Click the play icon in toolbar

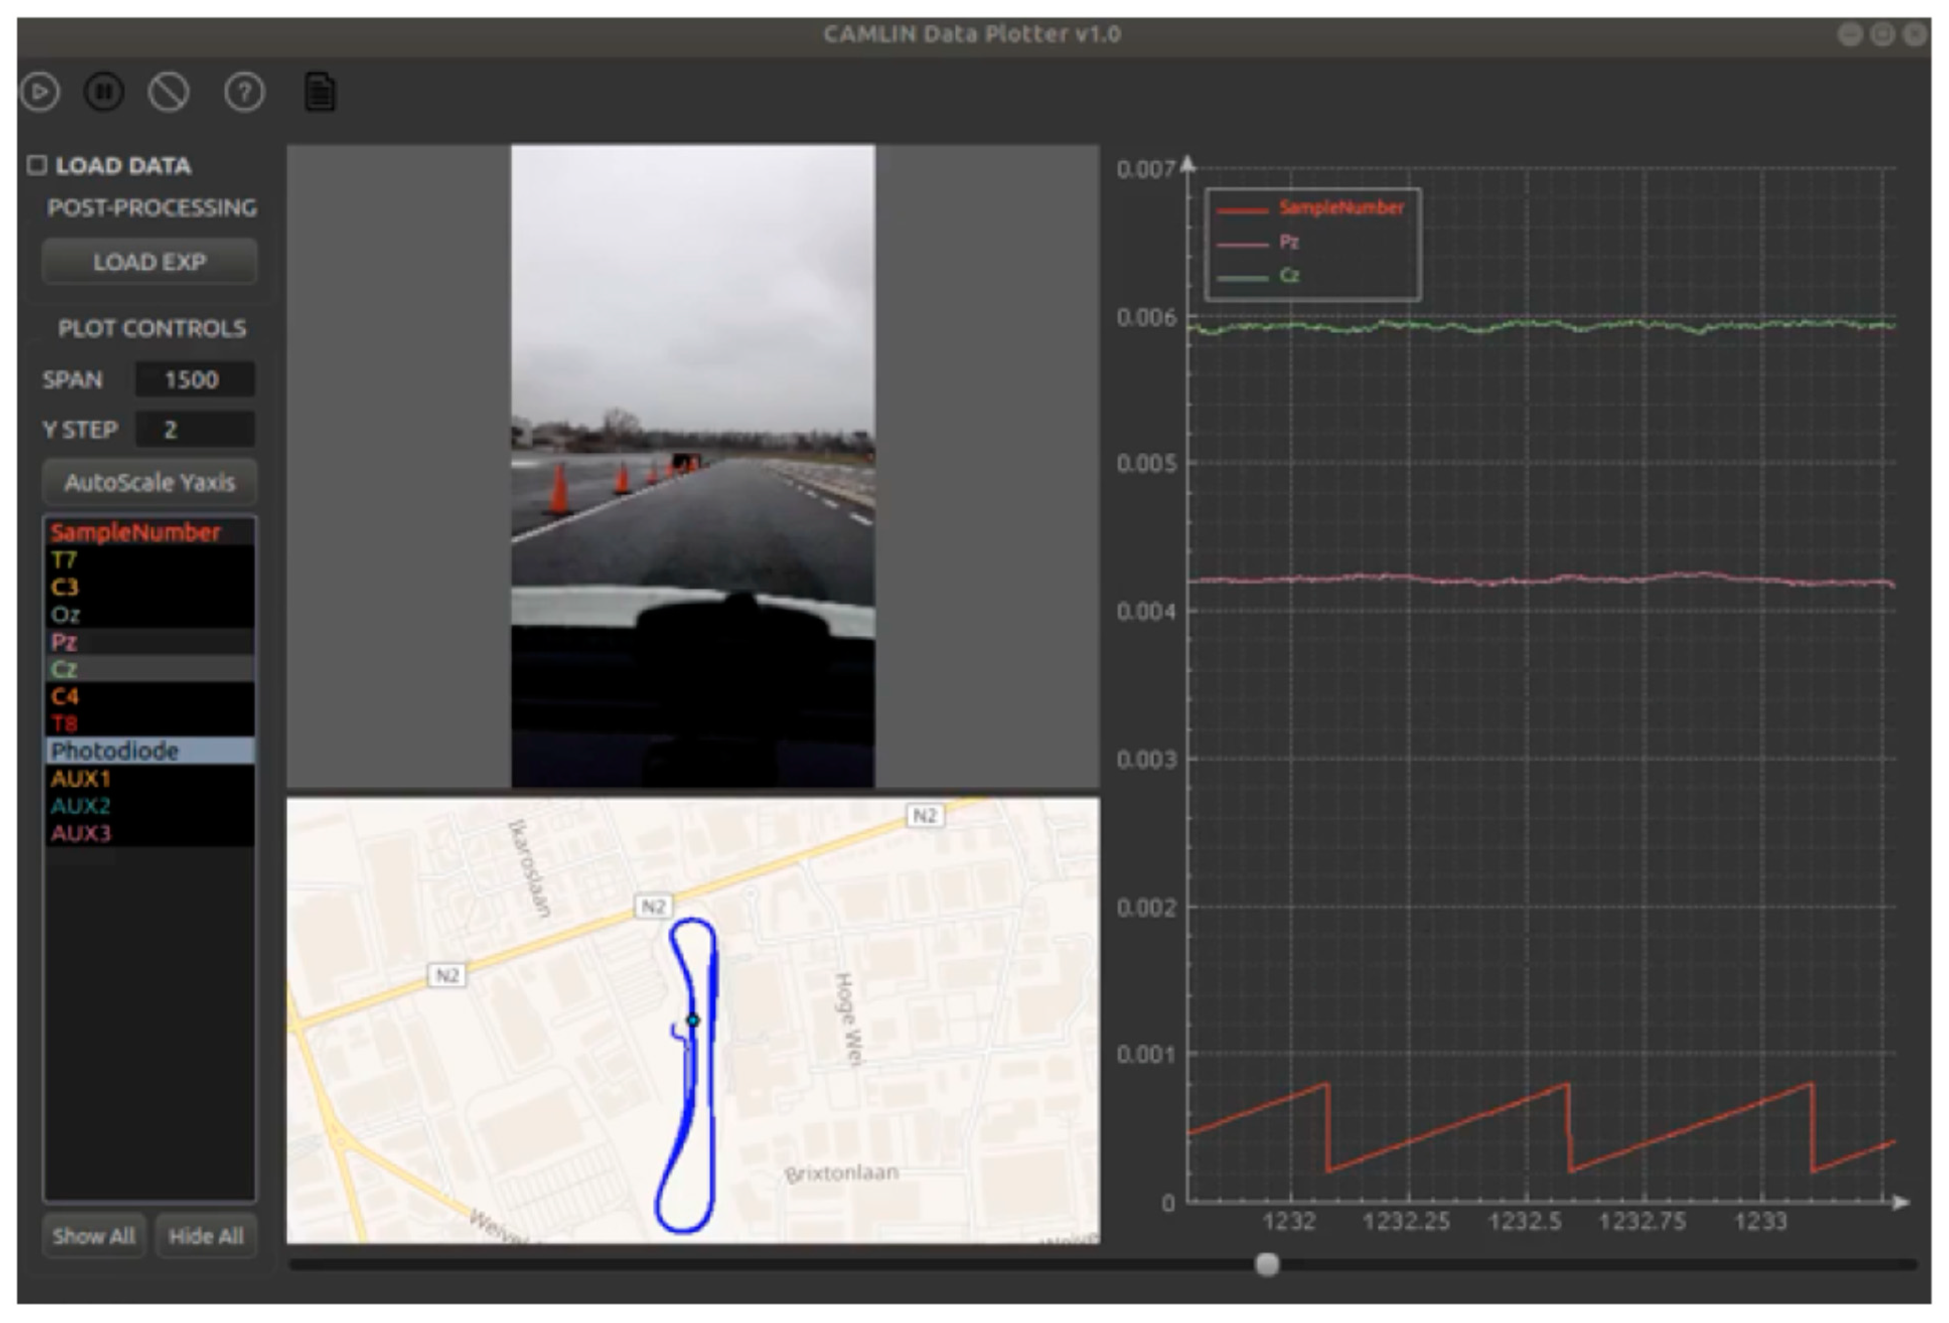pos(40,92)
